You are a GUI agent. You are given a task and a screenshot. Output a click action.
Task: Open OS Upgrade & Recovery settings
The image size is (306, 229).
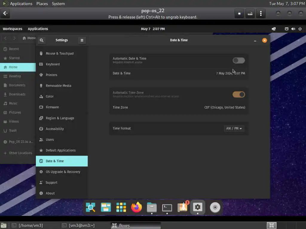[62, 172]
